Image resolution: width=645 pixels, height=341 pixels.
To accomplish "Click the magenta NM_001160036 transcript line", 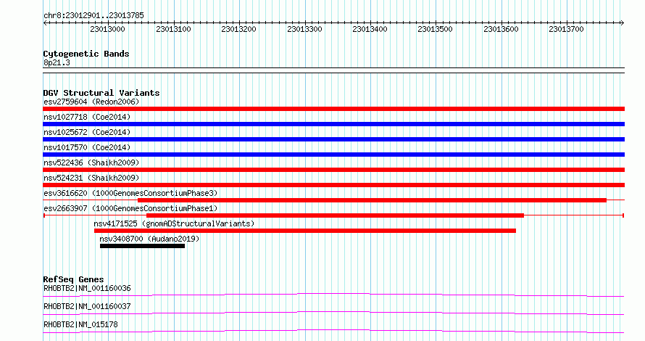I will point(333,295).
